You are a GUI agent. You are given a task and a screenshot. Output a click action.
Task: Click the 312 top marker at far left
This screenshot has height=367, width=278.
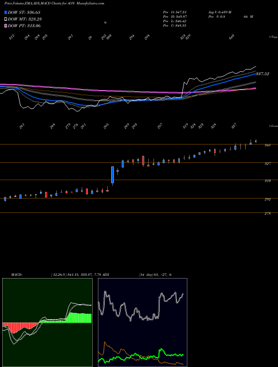point(12,37)
